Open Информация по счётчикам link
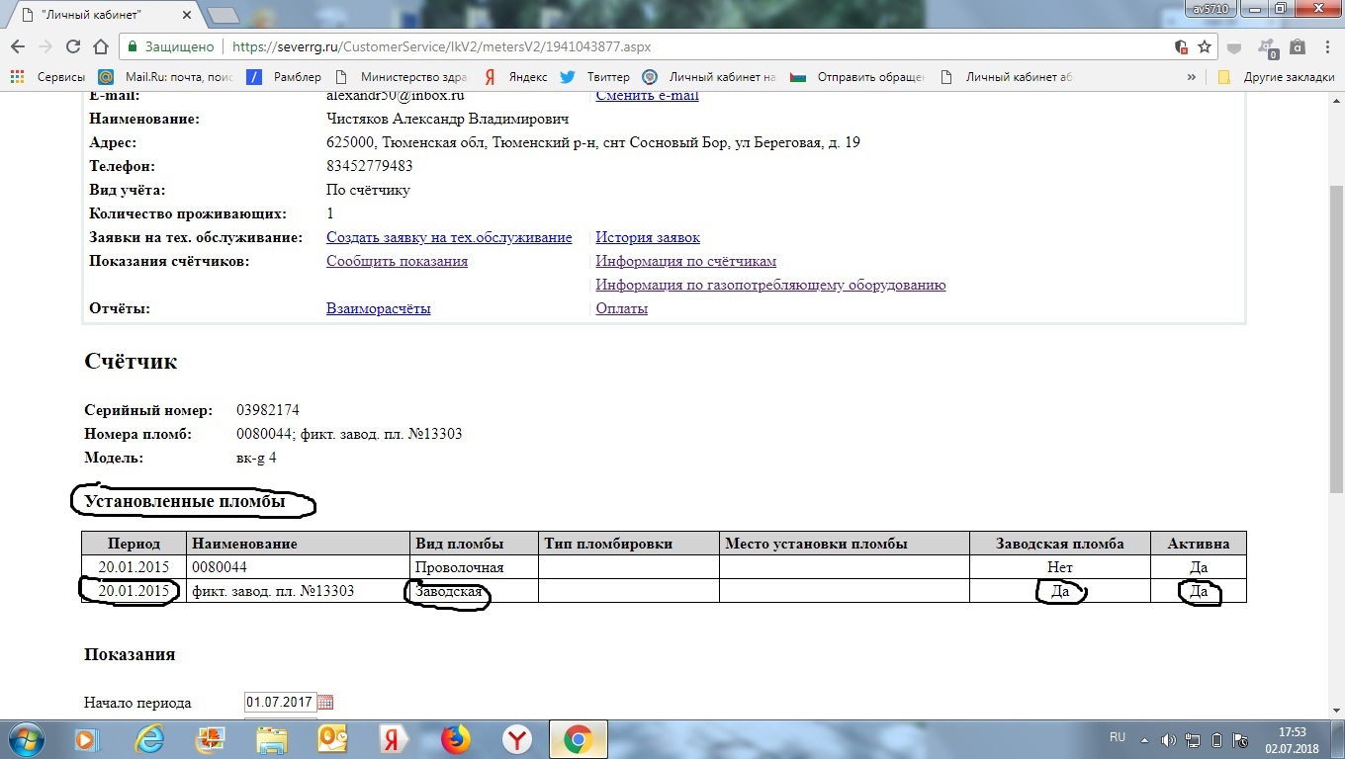The width and height of the screenshot is (1345, 759). pos(685,261)
